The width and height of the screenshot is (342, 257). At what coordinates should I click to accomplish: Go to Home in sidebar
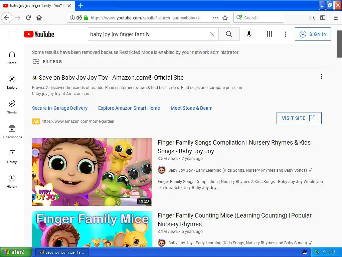click(12, 58)
